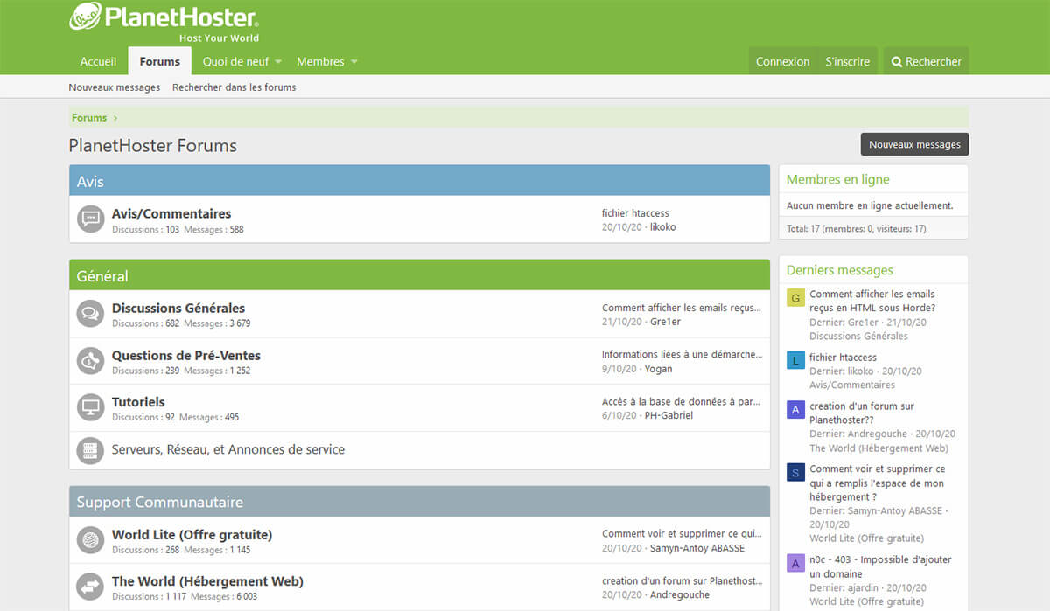The width and height of the screenshot is (1050, 611).
Task: Click username Yogan
Action: point(659,369)
